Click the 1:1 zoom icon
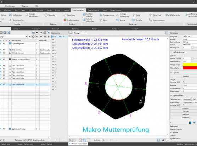This screenshot has width=197, height=146. [74, 140]
